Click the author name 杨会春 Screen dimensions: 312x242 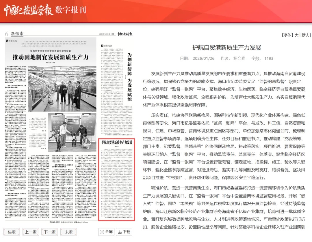(x=239, y=58)
